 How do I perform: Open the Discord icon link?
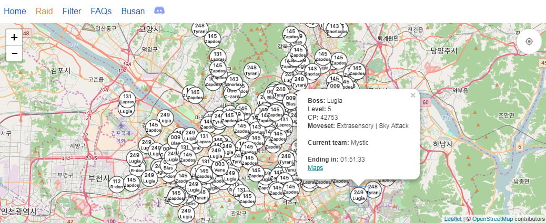159,11
